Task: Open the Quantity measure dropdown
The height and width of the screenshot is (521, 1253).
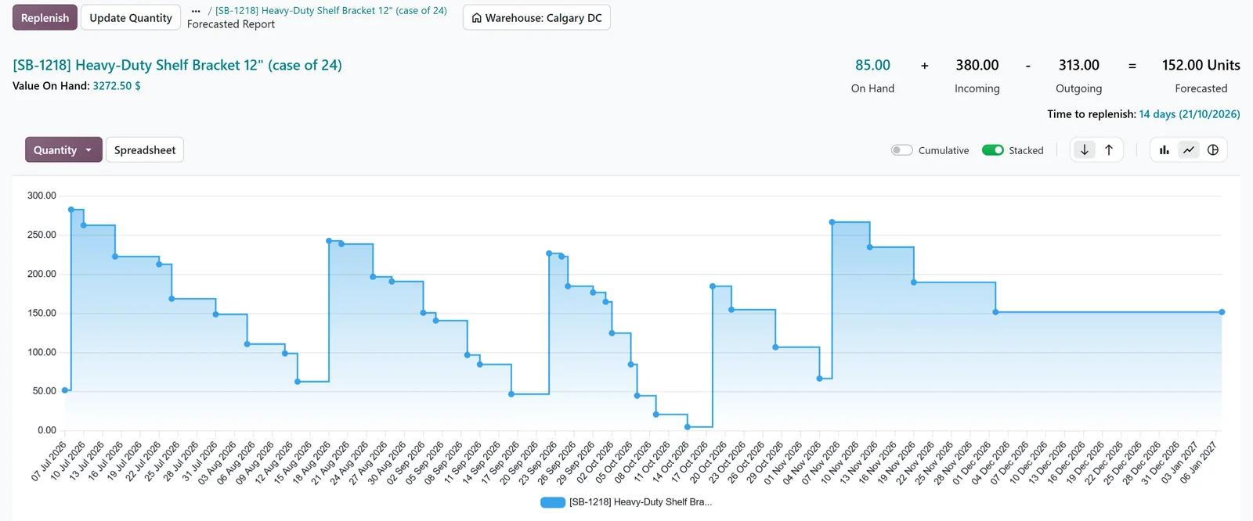Action: point(63,150)
